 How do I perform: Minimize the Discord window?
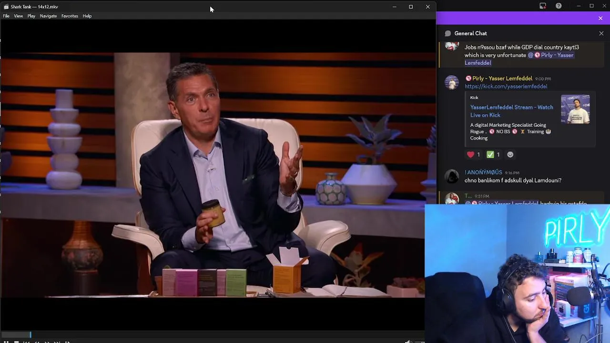(x=579, y=6)
